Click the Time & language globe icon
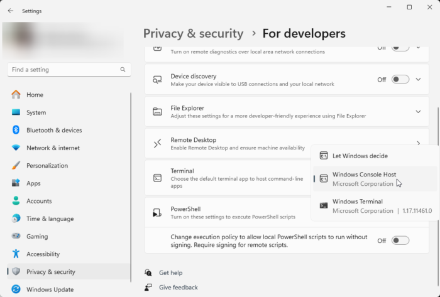This screenshot has height=297, width=440. 16,219
